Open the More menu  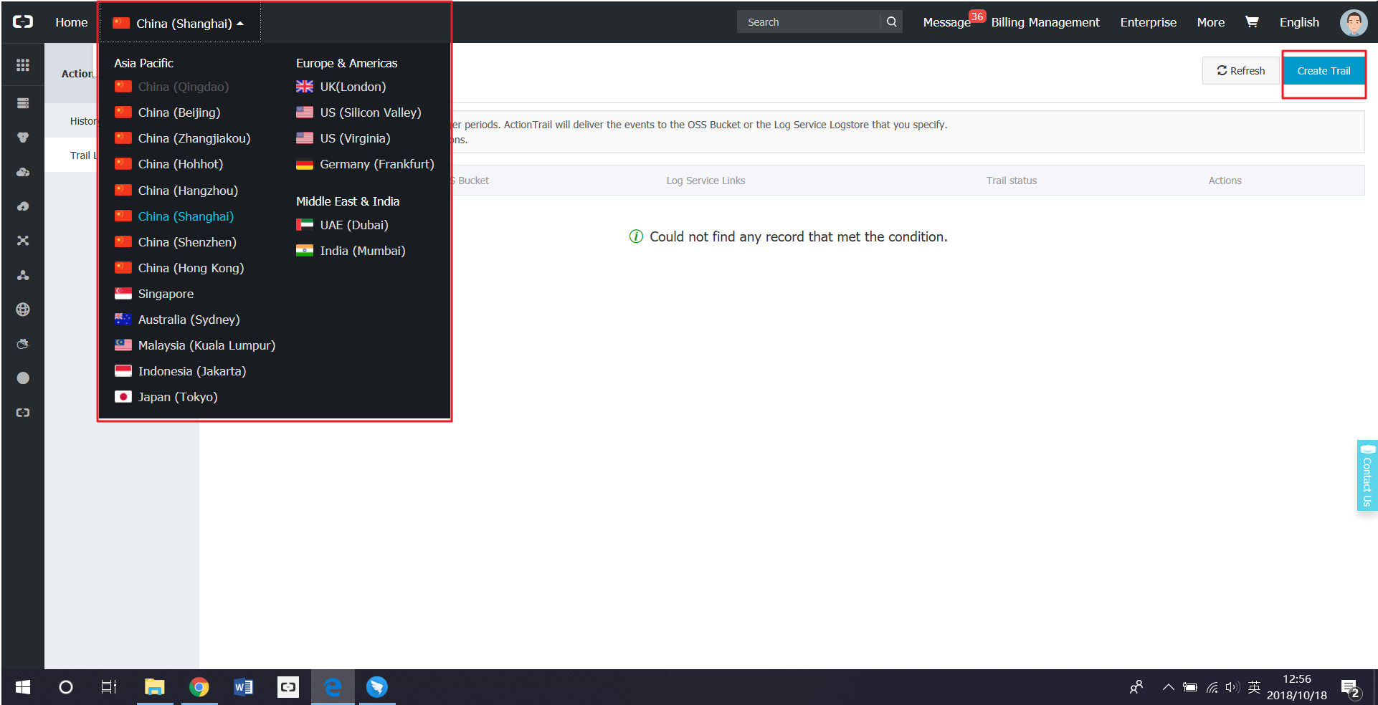tap(1211, 22)
